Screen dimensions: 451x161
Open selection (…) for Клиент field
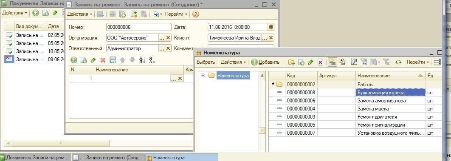(x=265, y=38)
